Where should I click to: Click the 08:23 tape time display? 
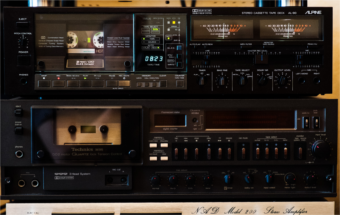(154, 59)
